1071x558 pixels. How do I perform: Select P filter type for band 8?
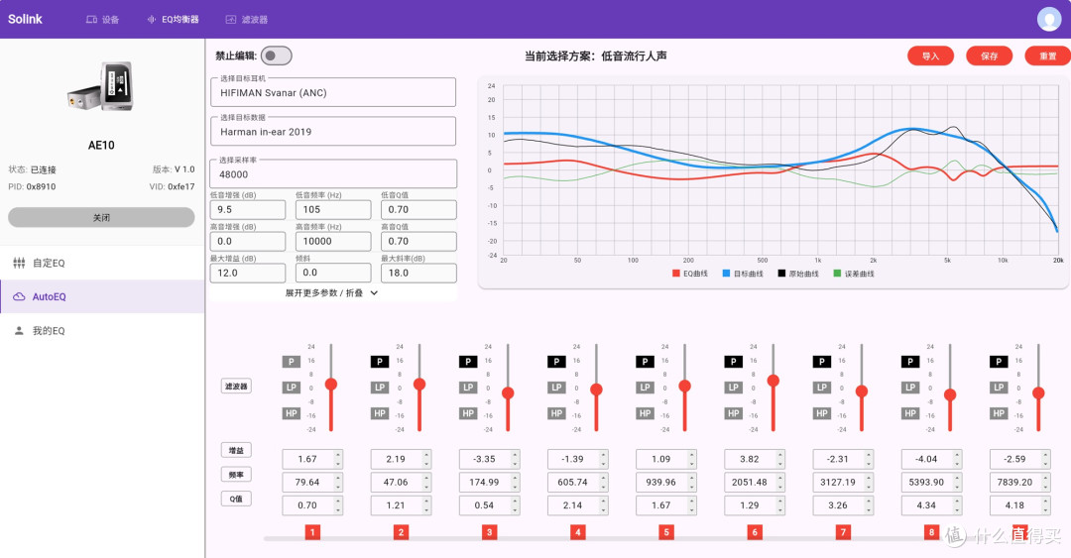pyautogui.click(x=910, y=362)
